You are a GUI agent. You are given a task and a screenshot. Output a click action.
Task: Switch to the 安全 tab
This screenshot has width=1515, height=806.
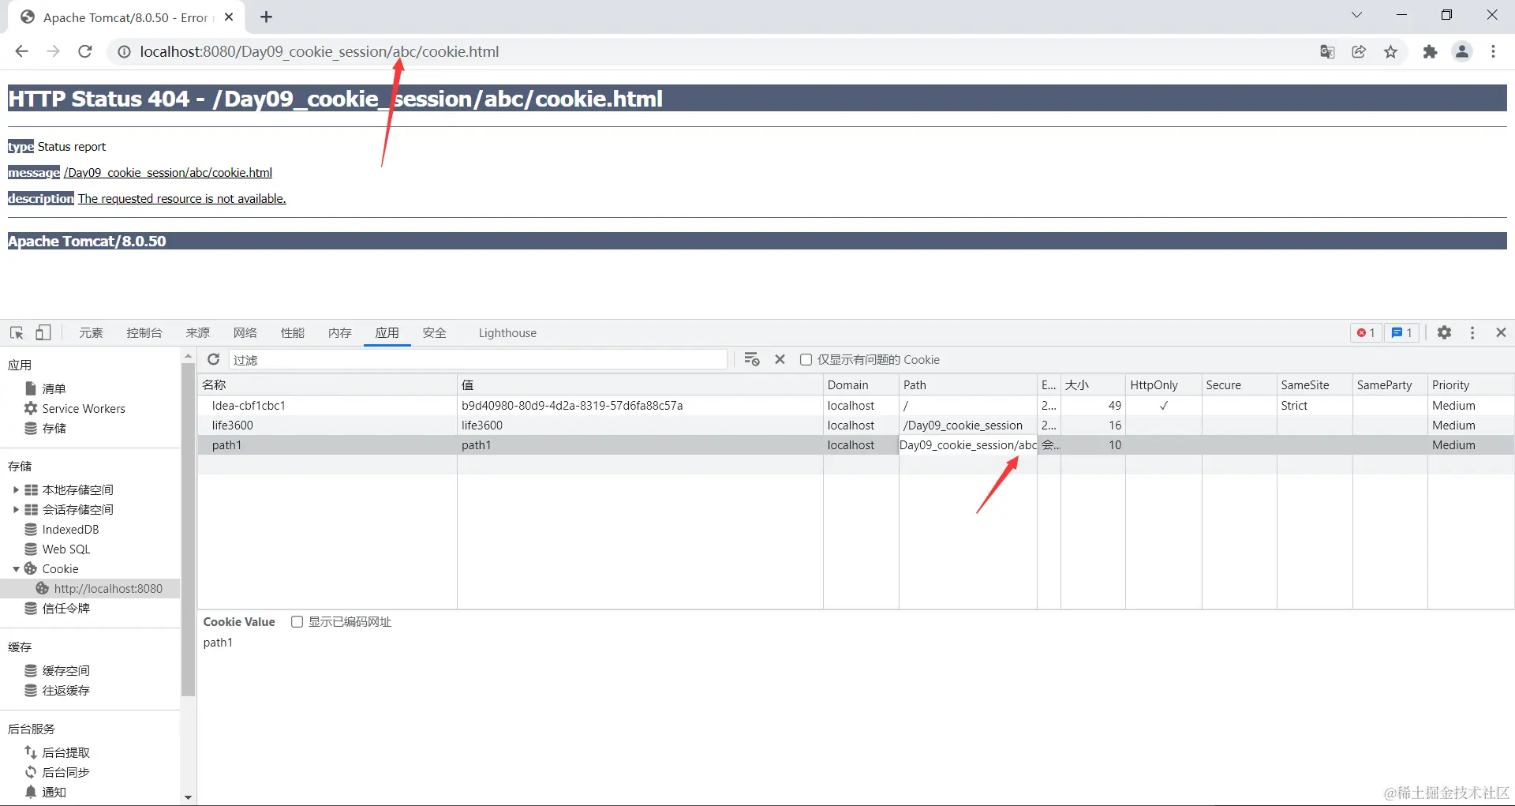[x=435, y=332]
